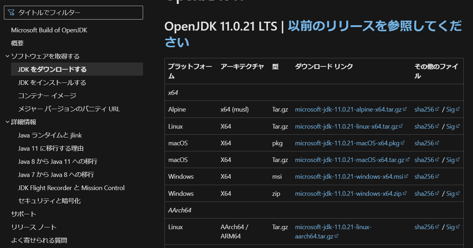Click external-link icon beside Sig in Alpine row
473x248 pixels.
click(x=458, y=109)
